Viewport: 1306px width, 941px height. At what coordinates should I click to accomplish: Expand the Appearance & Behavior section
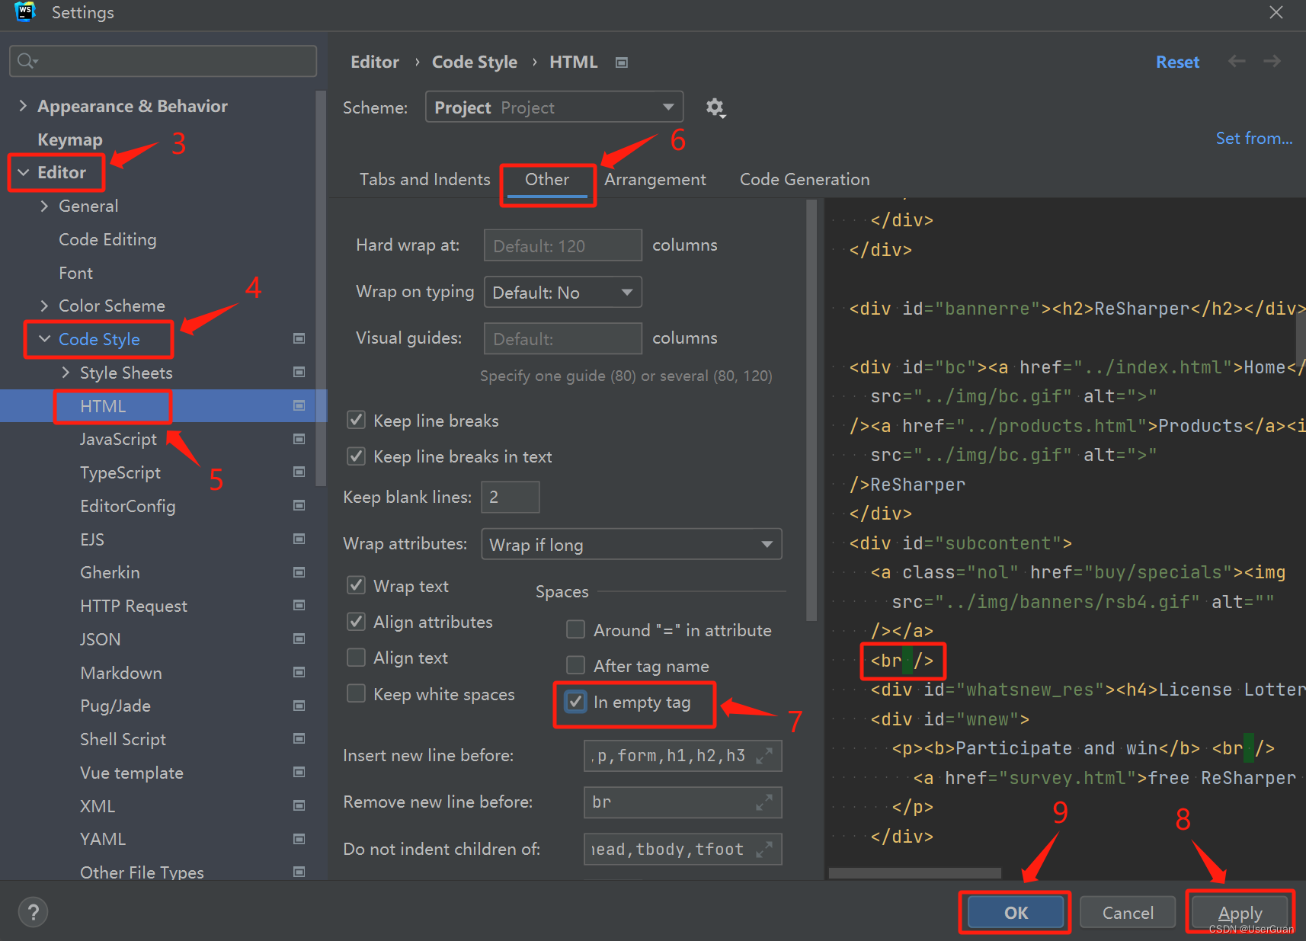pyautogui.click(x=22, y=105)
